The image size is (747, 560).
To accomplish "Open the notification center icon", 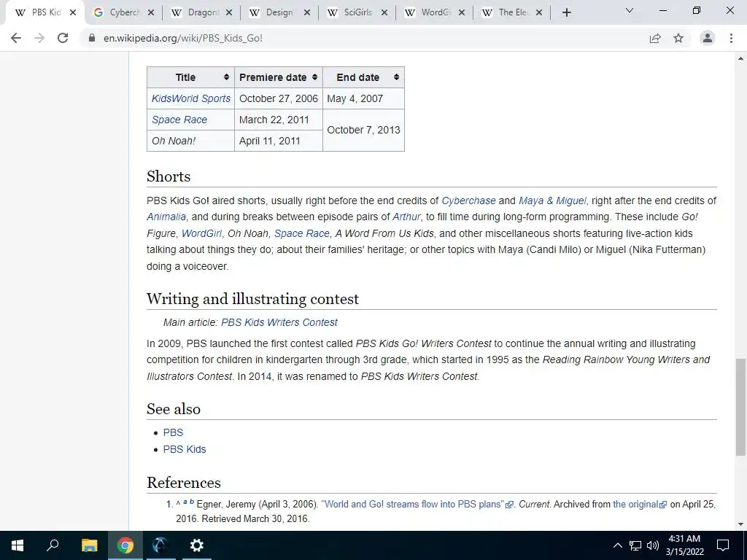I will (x=723, y=545).
